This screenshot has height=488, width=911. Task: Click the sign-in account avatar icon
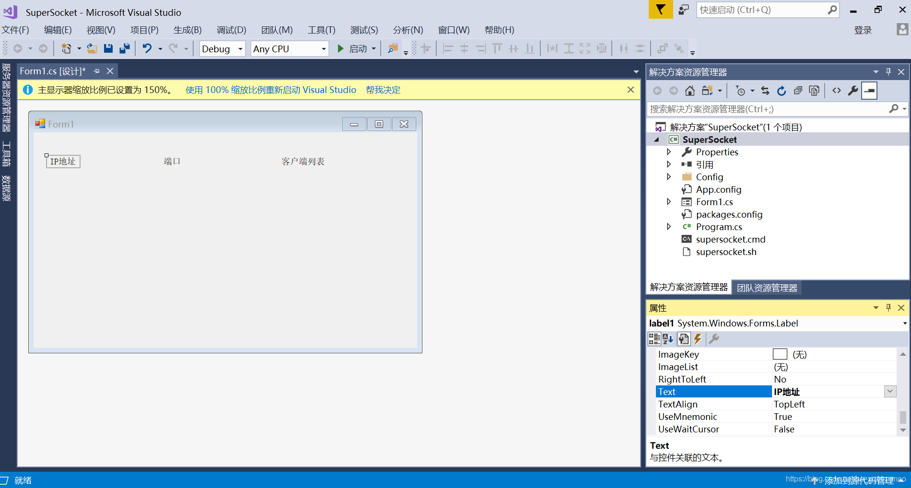[x=902, y=30]
